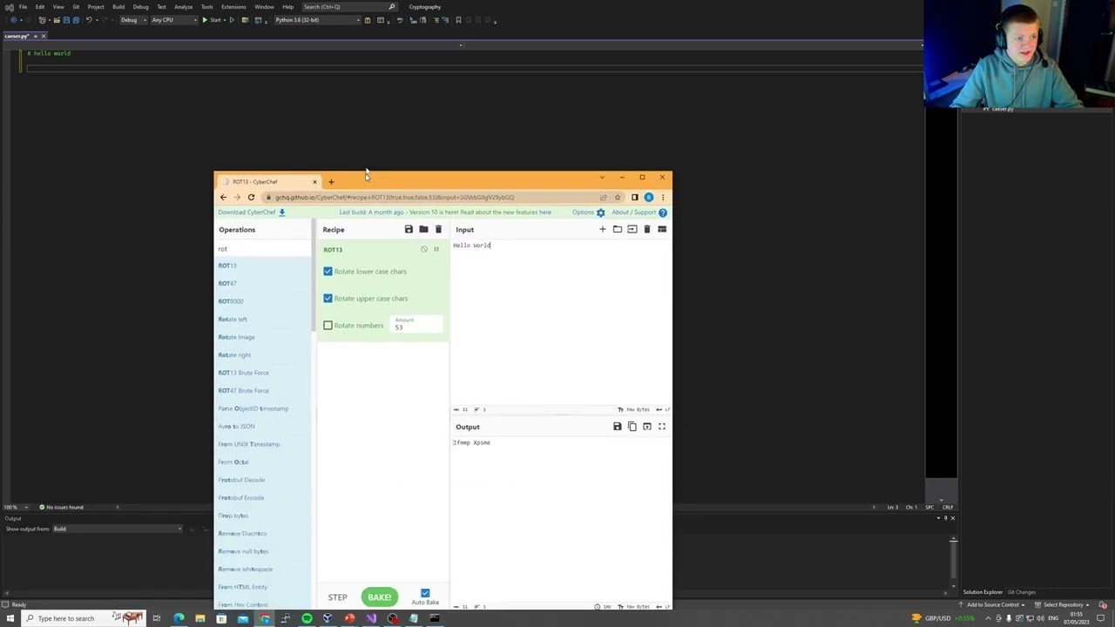This screenshot has width=1115, height=627.
Task: Add a new input tab with plus icon
Action: pyautogui.click(x=602, y=230)
